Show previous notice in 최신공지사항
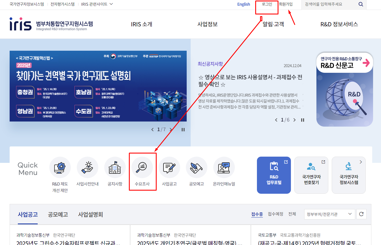 coord(276,120)
